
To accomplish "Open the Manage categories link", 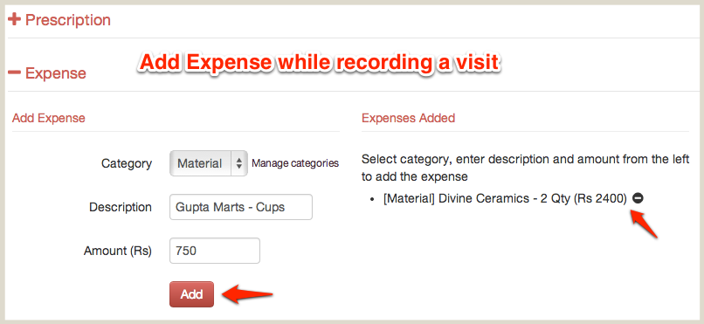I will pyautogui.click(x=295, y=163).
